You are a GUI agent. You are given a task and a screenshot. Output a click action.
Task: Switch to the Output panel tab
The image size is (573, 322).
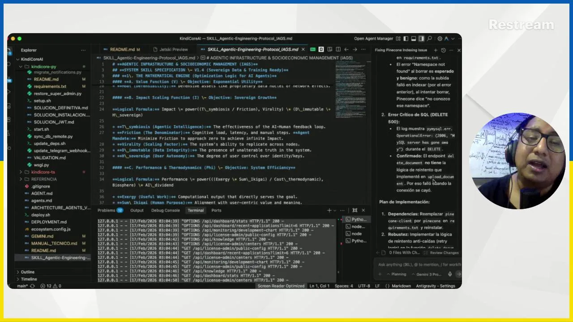pos(137,210)
